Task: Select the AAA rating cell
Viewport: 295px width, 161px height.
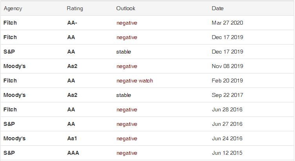Action: [73, 153]
